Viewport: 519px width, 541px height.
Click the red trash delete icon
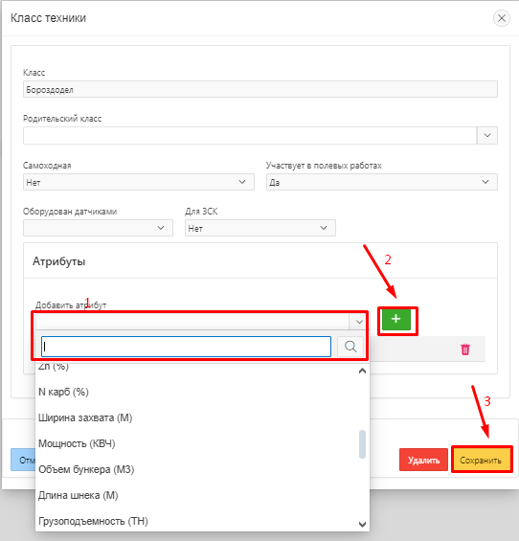click(465, 349)
